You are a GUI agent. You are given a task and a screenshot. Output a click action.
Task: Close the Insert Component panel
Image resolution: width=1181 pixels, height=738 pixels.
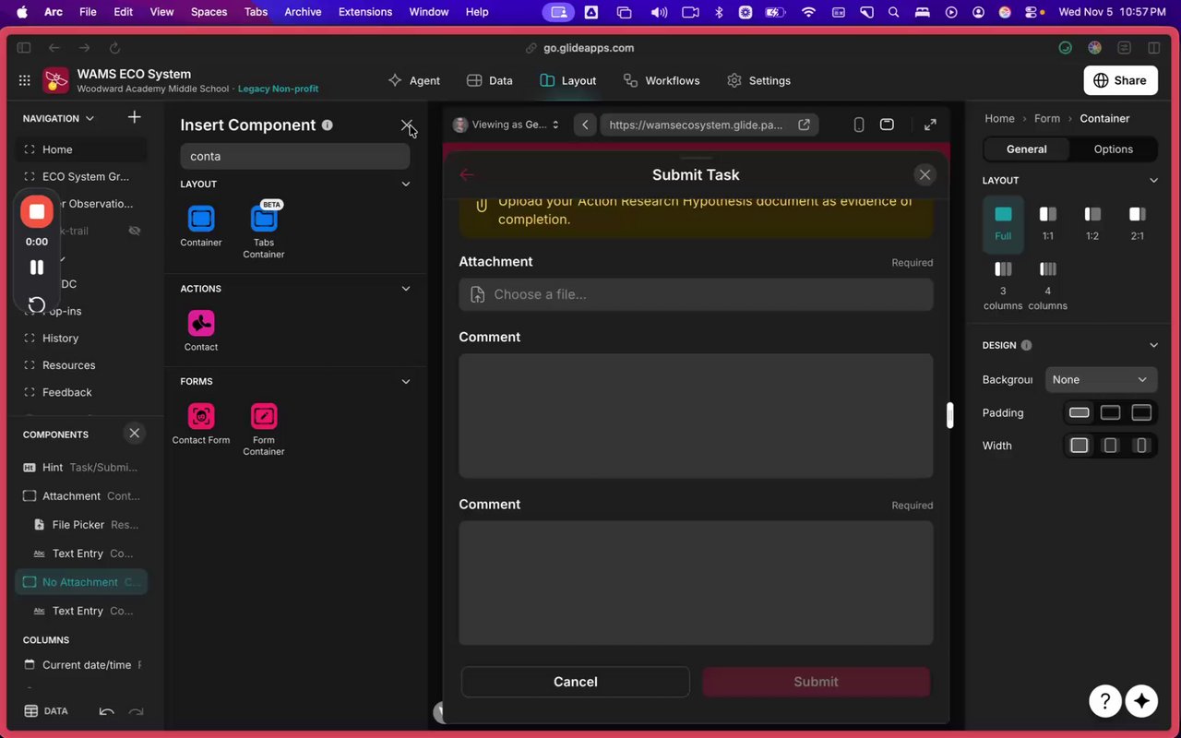click(407, 125)
